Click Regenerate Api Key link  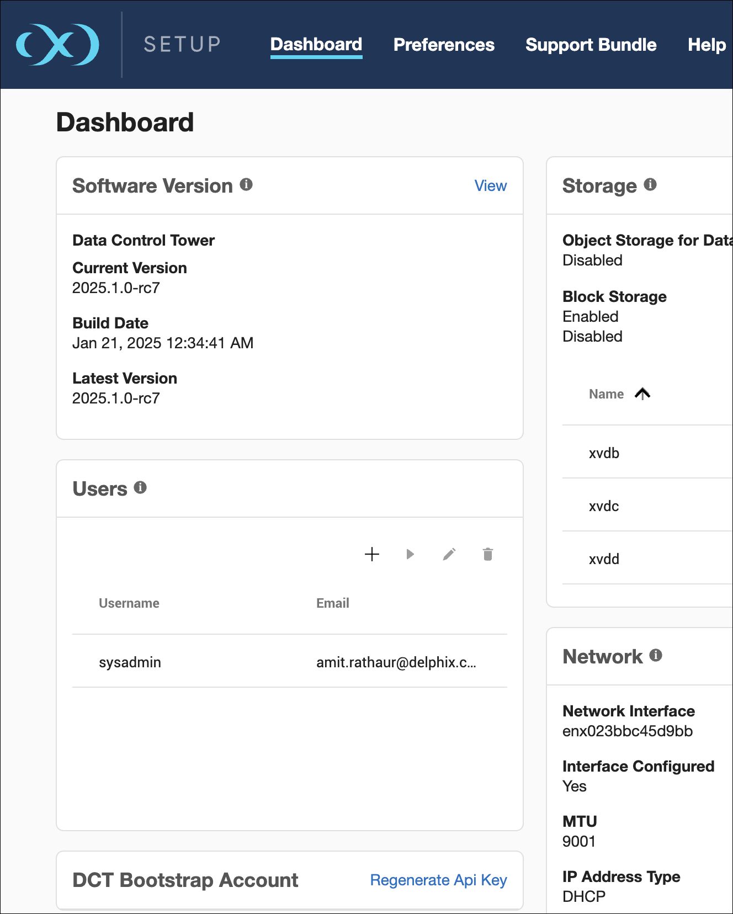[x=438, y=880]
